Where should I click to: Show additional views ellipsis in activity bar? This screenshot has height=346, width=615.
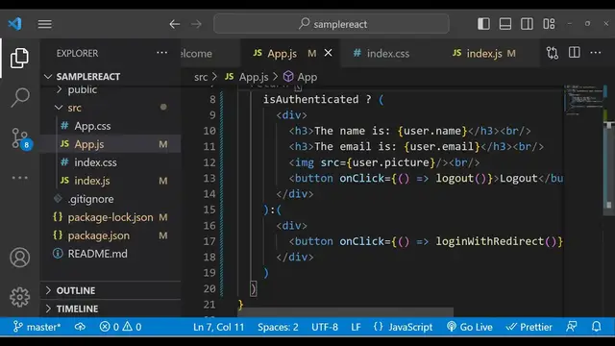point(19,178)
